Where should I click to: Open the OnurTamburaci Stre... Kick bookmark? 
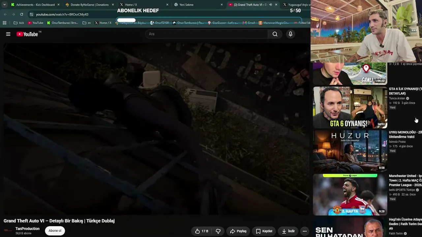pyautogui.click(x=62, y=23)
